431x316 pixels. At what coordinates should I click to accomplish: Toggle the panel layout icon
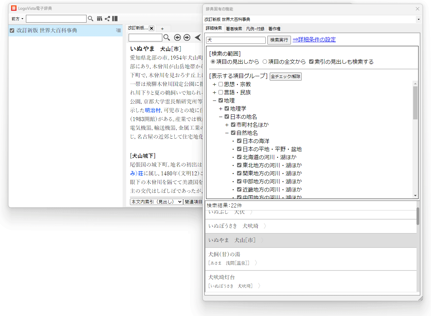coord(115,19)
